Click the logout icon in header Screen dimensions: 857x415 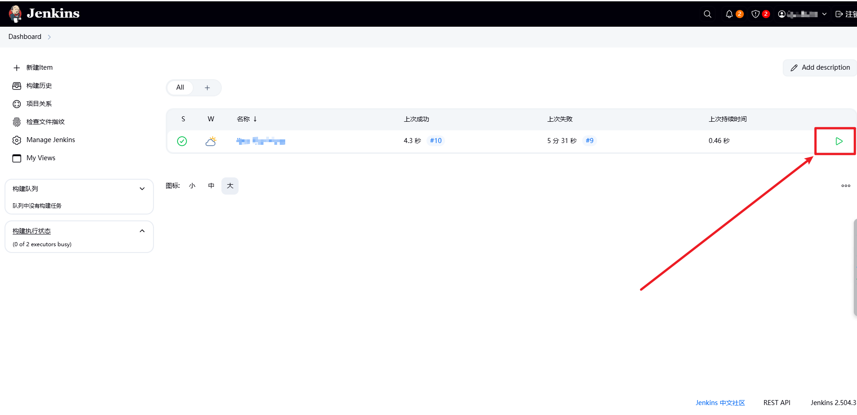839,14
